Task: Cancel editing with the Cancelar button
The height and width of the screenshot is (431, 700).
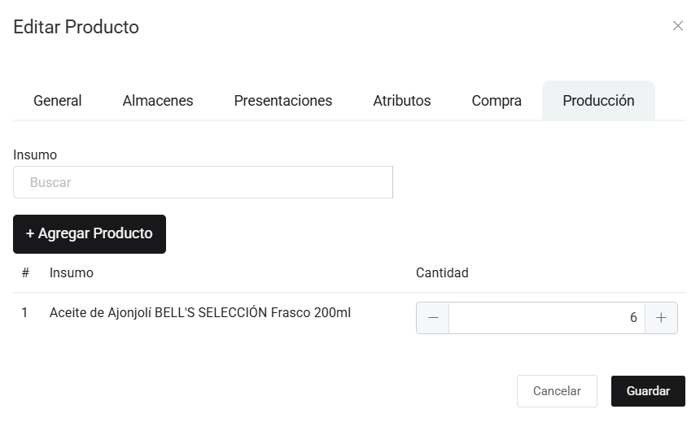Action: pos(557,391)
